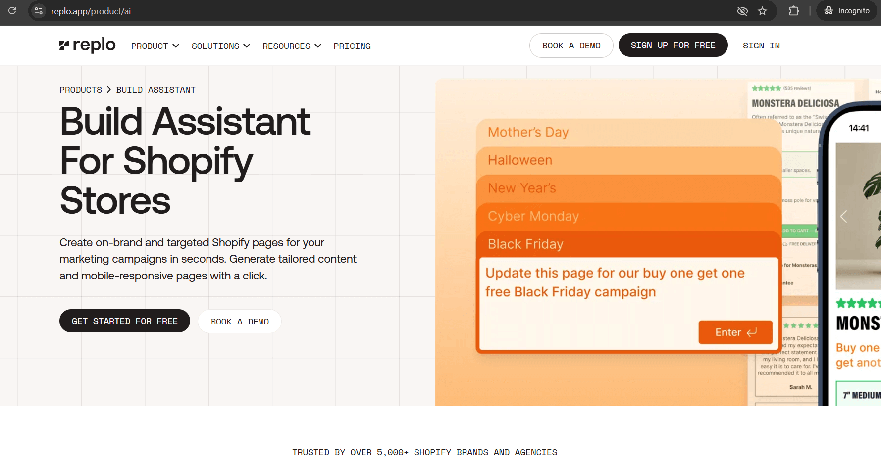Image resolution: width=881 pixels, height=463 pixels.
Task: Open the browser extensions puzzle icon
Action: [793, 11]
